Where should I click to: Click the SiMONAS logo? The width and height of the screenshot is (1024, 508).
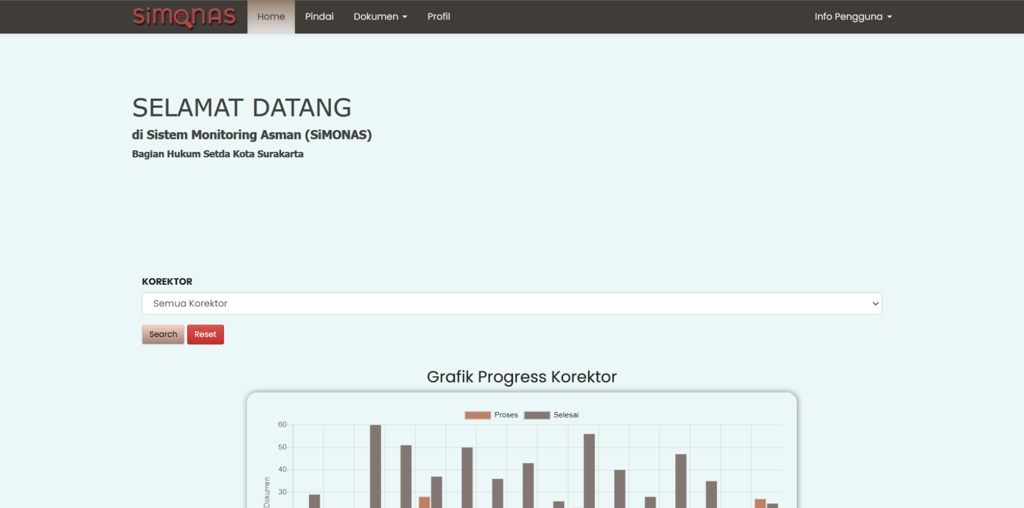tap(184, 16)
